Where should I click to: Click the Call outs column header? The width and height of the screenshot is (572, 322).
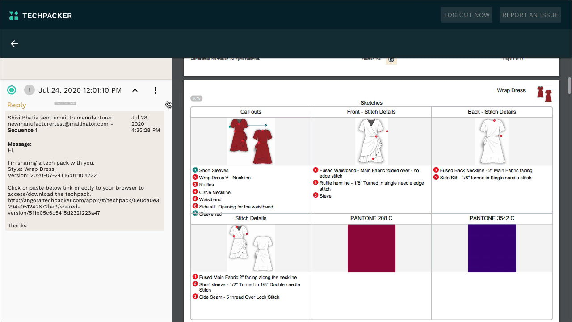click(x=251, y=112)
